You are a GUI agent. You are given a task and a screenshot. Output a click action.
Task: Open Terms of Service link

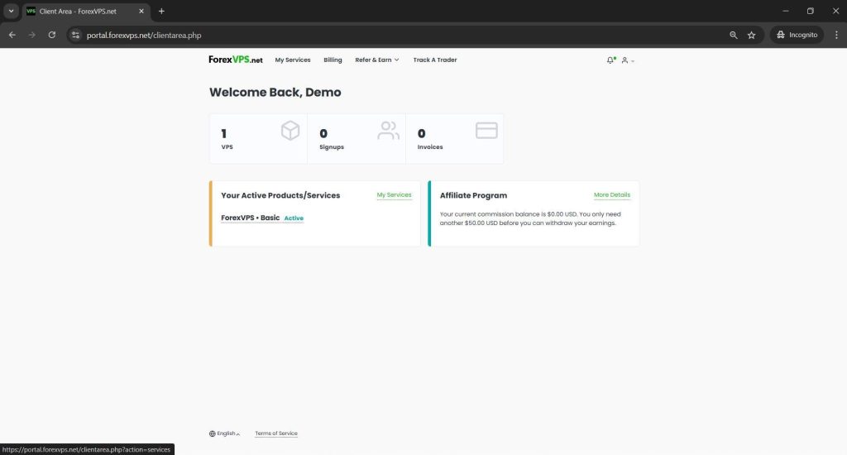tap(276, 433)
